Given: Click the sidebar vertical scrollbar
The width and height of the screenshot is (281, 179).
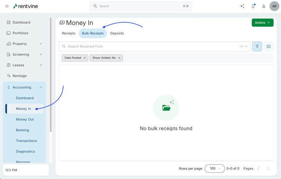Looking at the screenshot, I should [51, 76].
